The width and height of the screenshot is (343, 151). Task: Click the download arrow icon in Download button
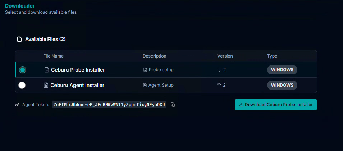pos(241,105)
